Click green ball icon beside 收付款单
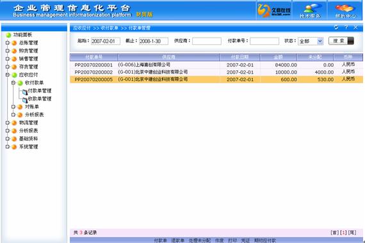Viewport: 365px width, 243px height. 20,83
